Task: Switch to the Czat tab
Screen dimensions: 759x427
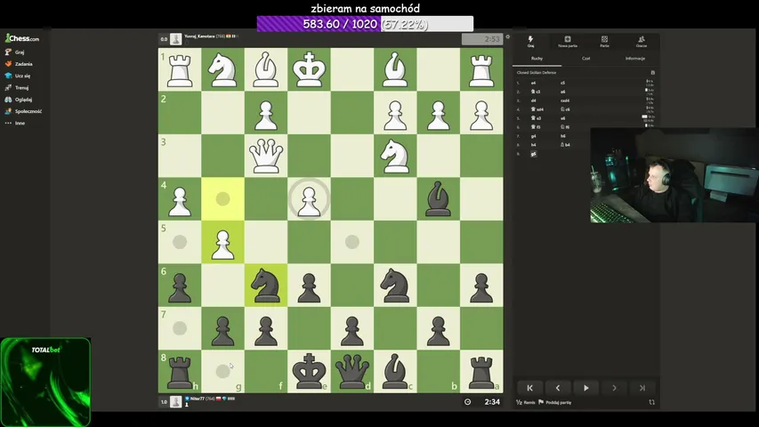Action: (586, 59)
